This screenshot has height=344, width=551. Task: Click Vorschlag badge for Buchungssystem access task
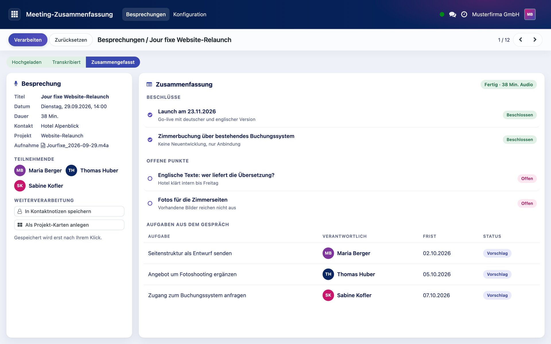click(497, 295)
